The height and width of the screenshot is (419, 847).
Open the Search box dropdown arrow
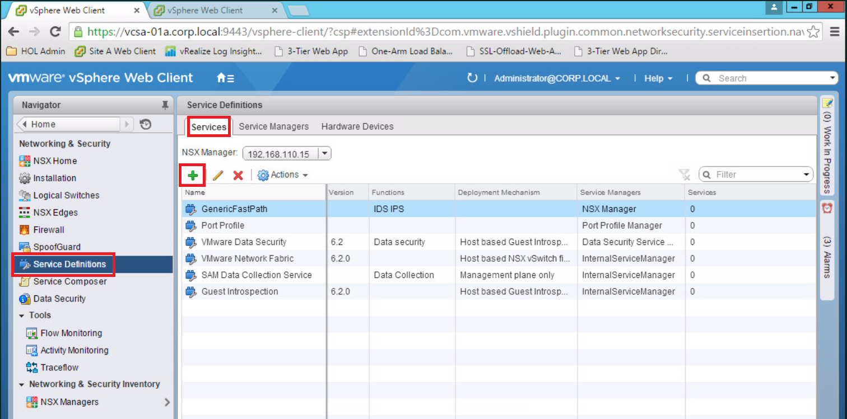(x=832, y=78)
